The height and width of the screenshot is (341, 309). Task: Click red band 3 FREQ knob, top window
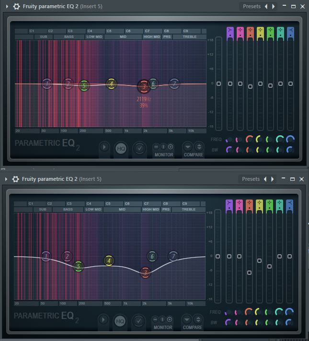pyautogui.click(x=250, y=139)
